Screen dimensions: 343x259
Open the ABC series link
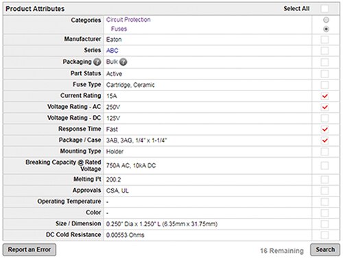112,51
